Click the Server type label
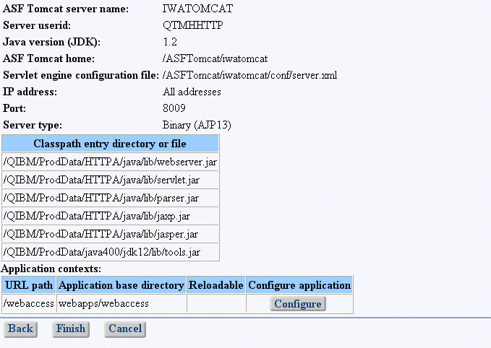Screen dimensions: 491x348 [x=33, y=125]
